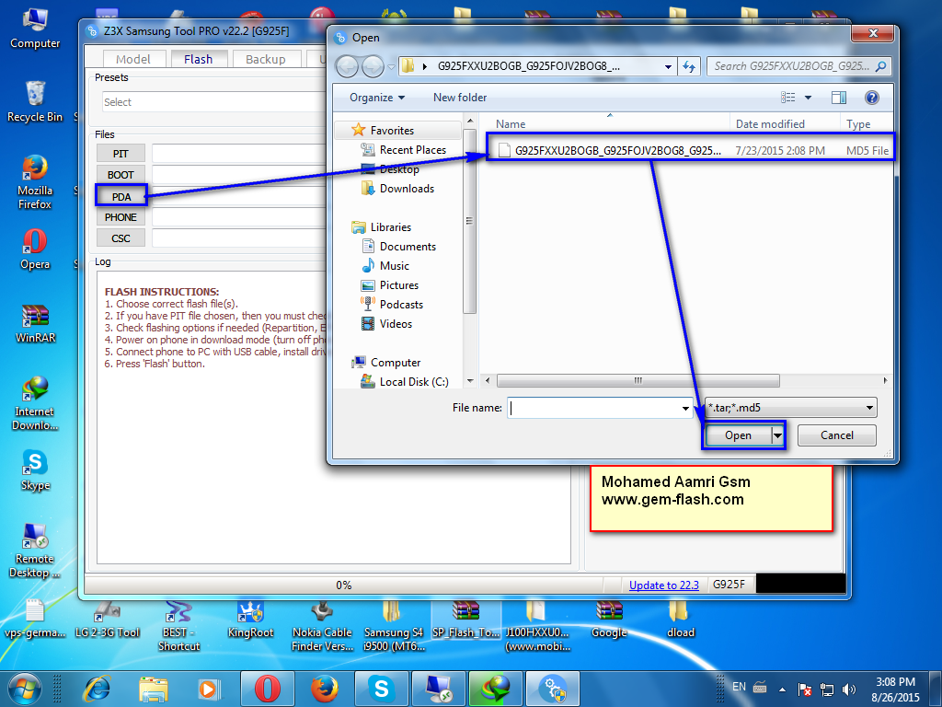Click the volume speaker tray icon
The height and width of the screenshot is (707, 942).
pos(849,689)
